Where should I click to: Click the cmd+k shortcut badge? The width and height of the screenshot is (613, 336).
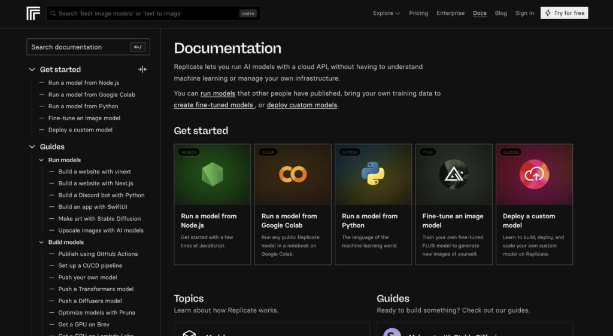pos(248,13)
